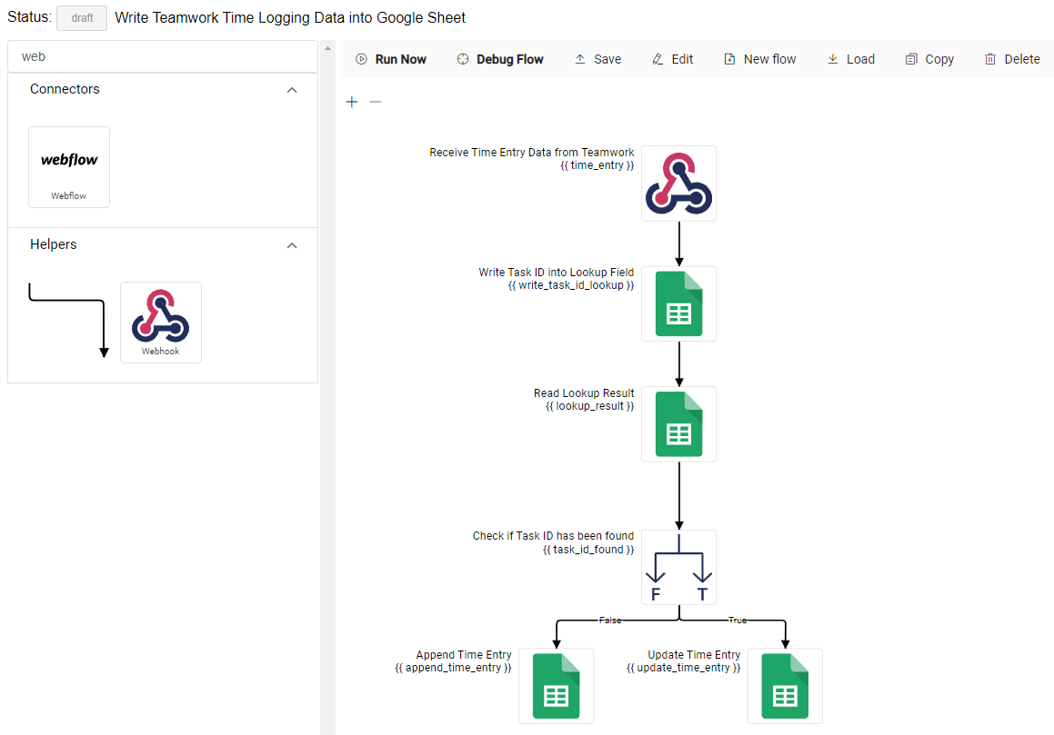Select the Write Task ID Google Sheets node

[679, 303]
